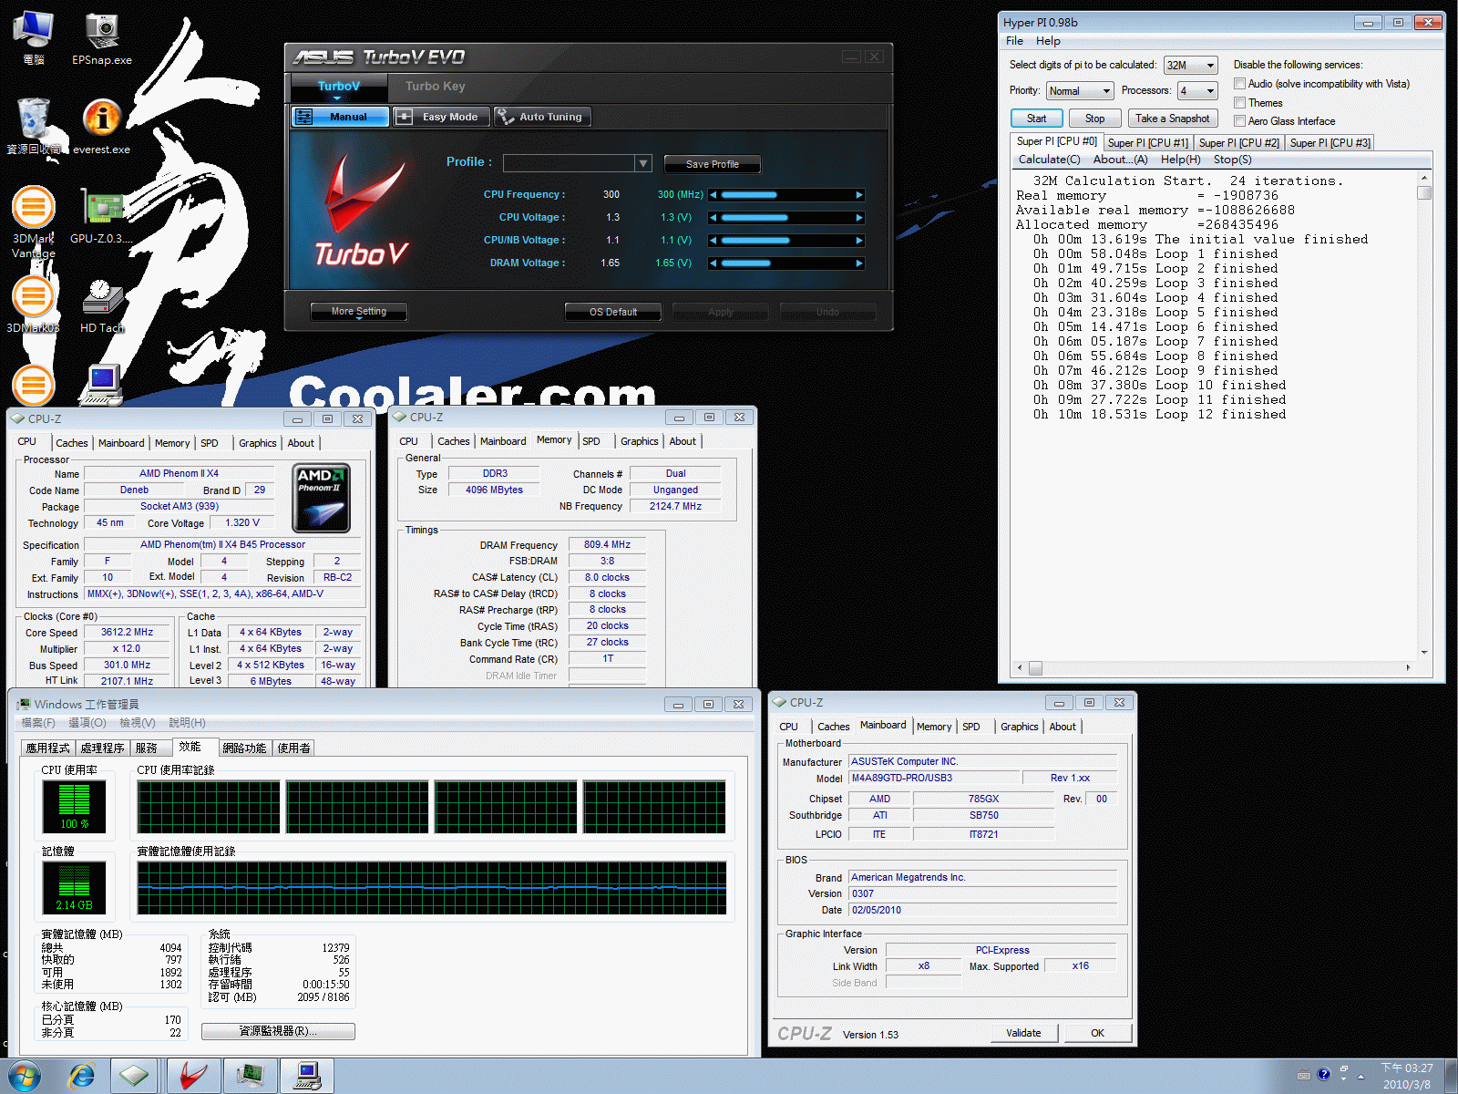Click the AMD Phenom II logo in CPU-Z
The image size is (1458, 1094).
coord(322,498)
